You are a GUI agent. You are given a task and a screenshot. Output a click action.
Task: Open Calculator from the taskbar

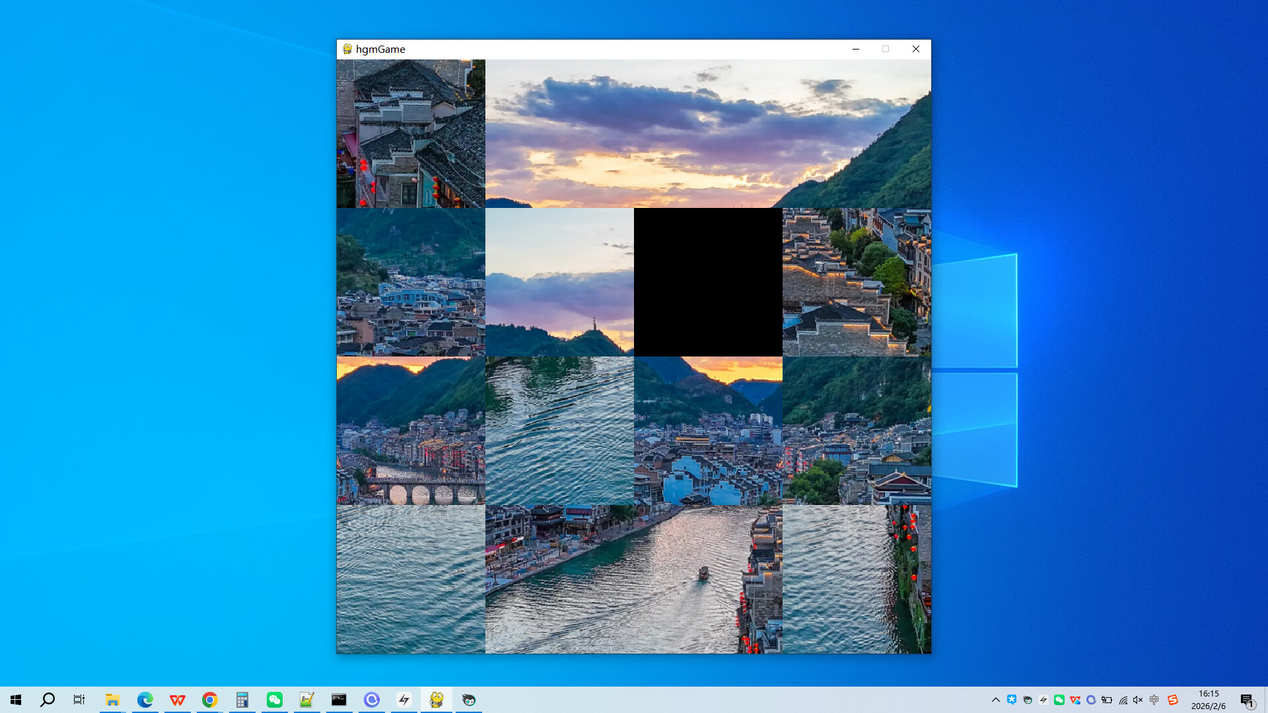coord(242,700)
